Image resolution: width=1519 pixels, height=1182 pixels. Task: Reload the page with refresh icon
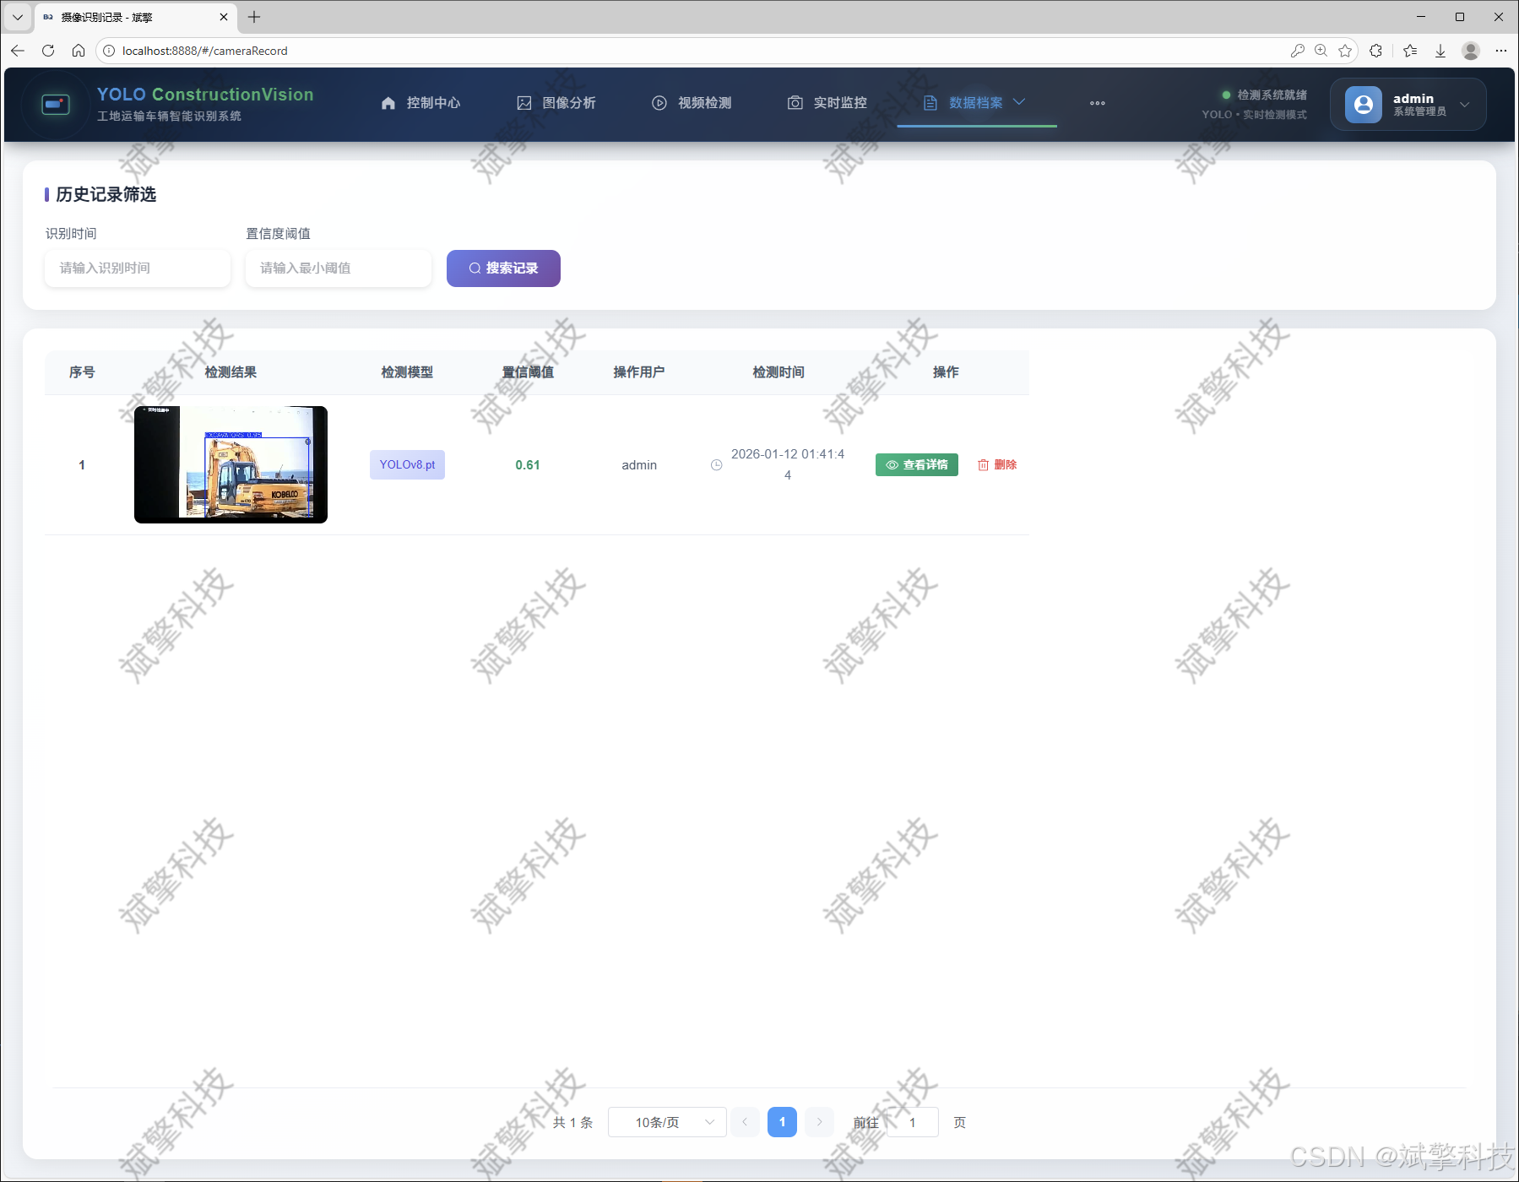48,51
